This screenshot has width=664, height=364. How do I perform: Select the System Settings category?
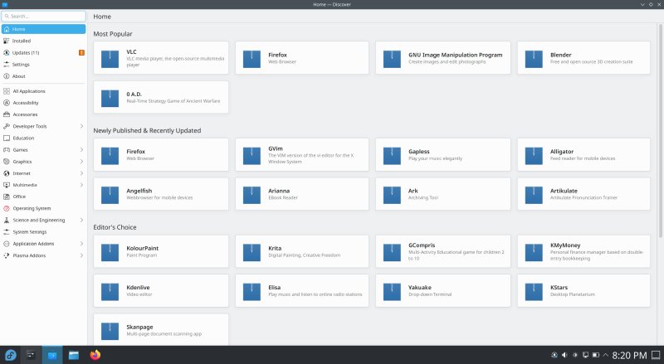click(43, 232)
